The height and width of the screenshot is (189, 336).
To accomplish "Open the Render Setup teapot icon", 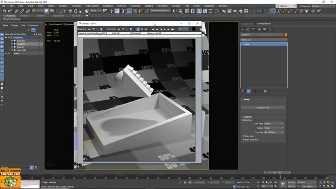I will coord(224,10).
